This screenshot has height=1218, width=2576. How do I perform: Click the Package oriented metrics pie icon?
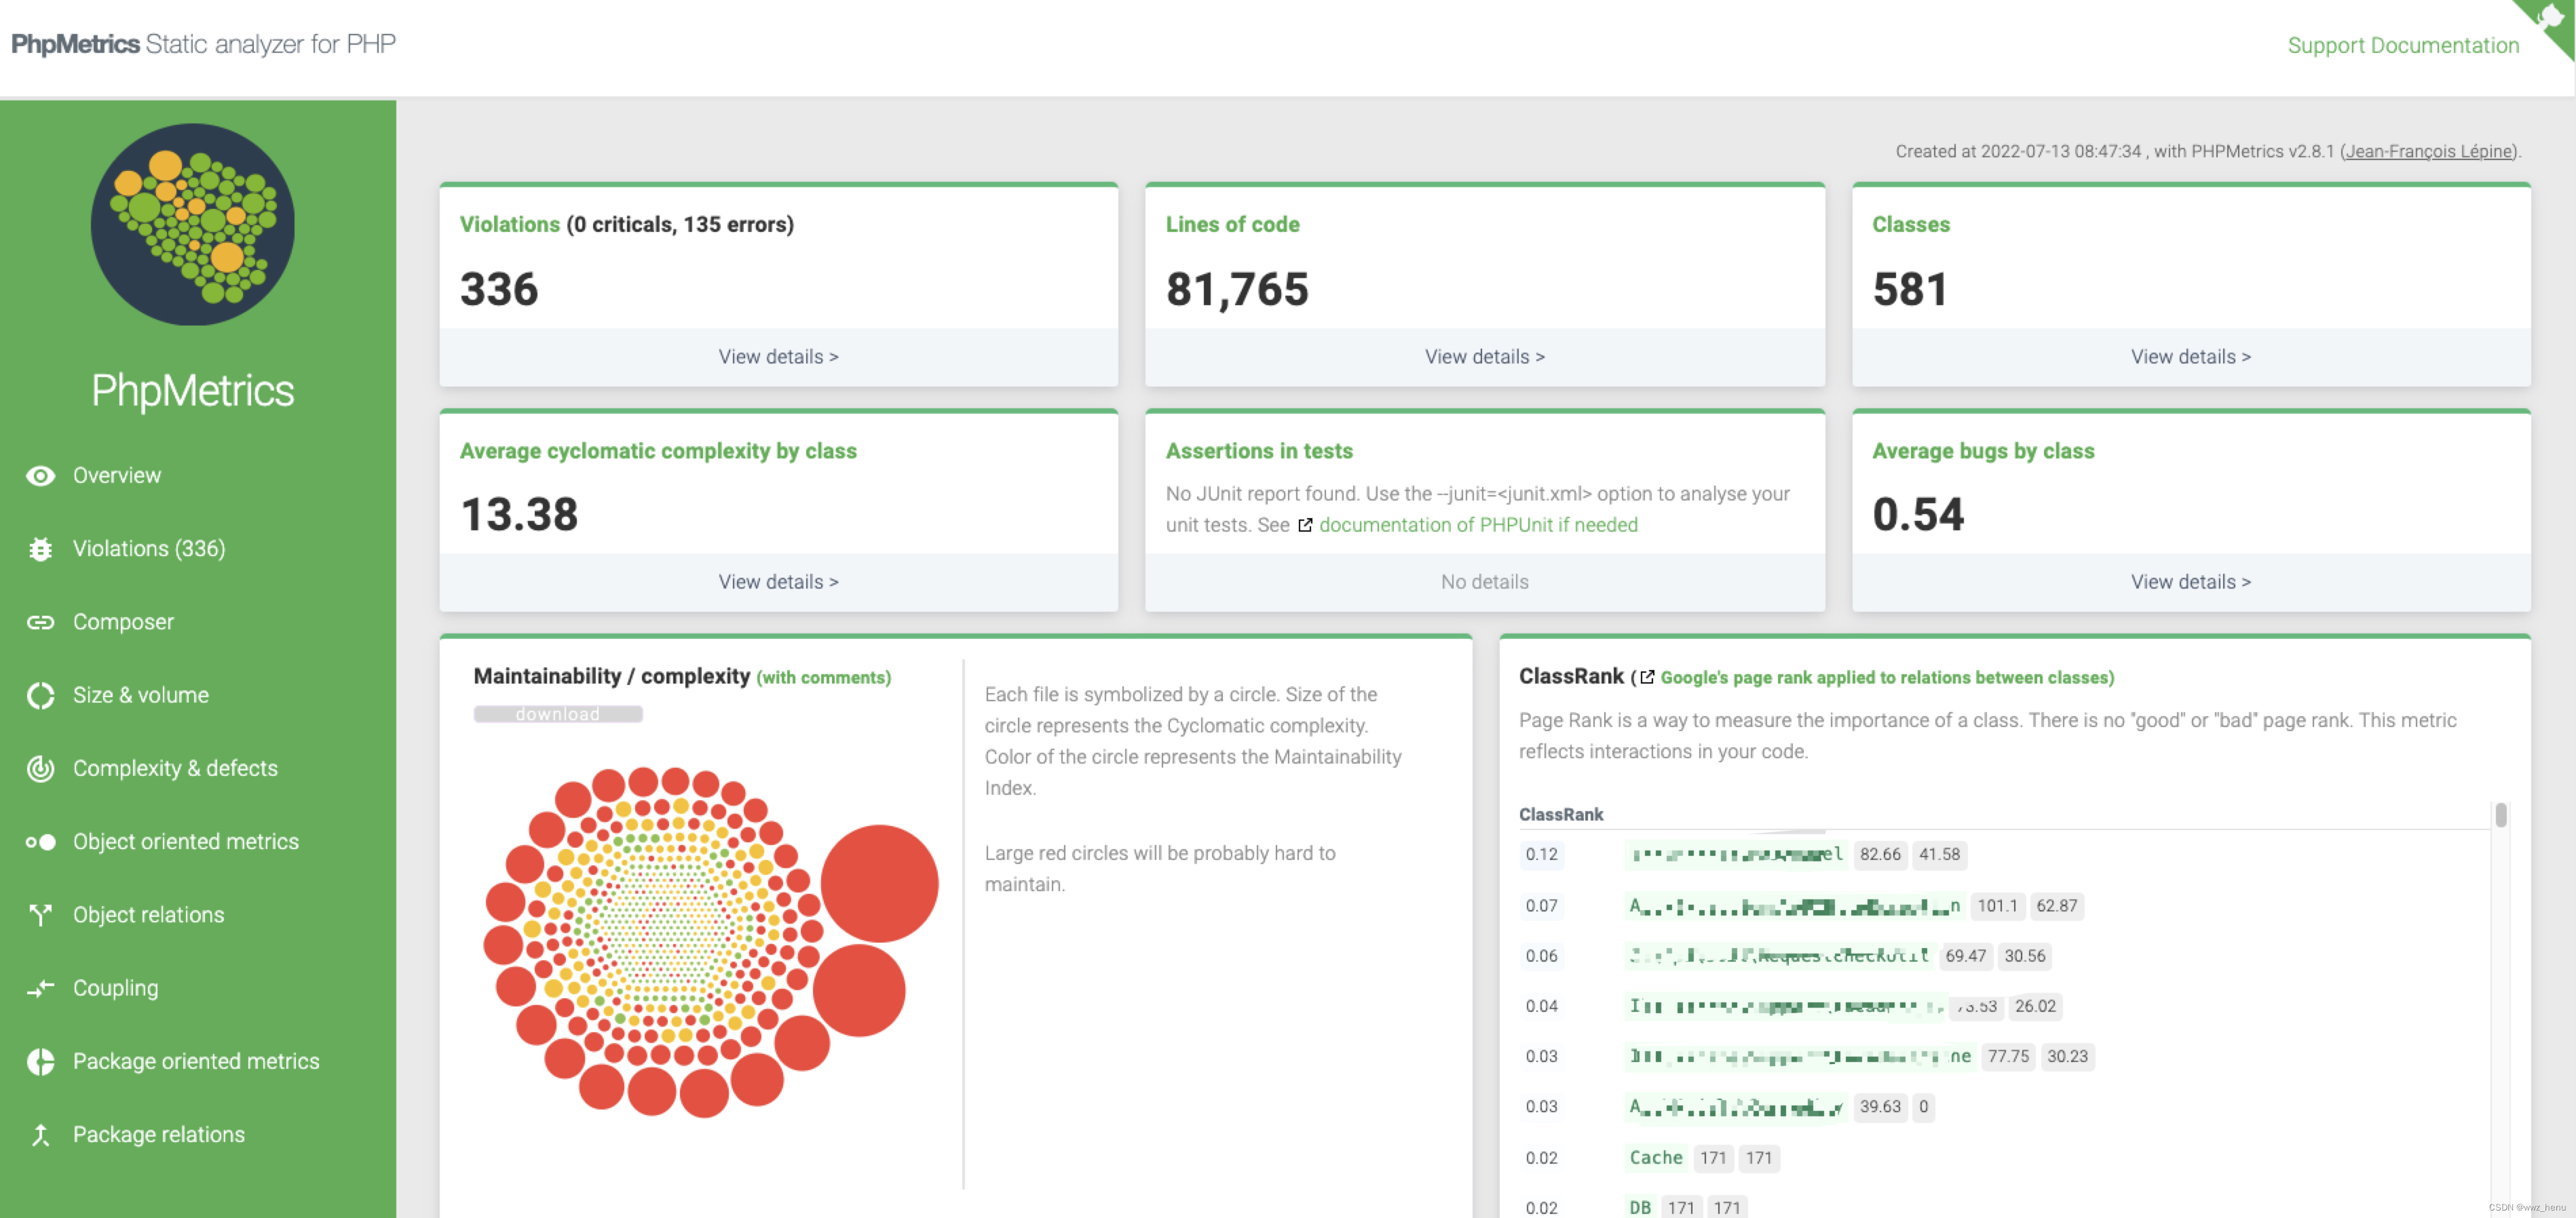pyautogui.click(x=40, y=1061)
